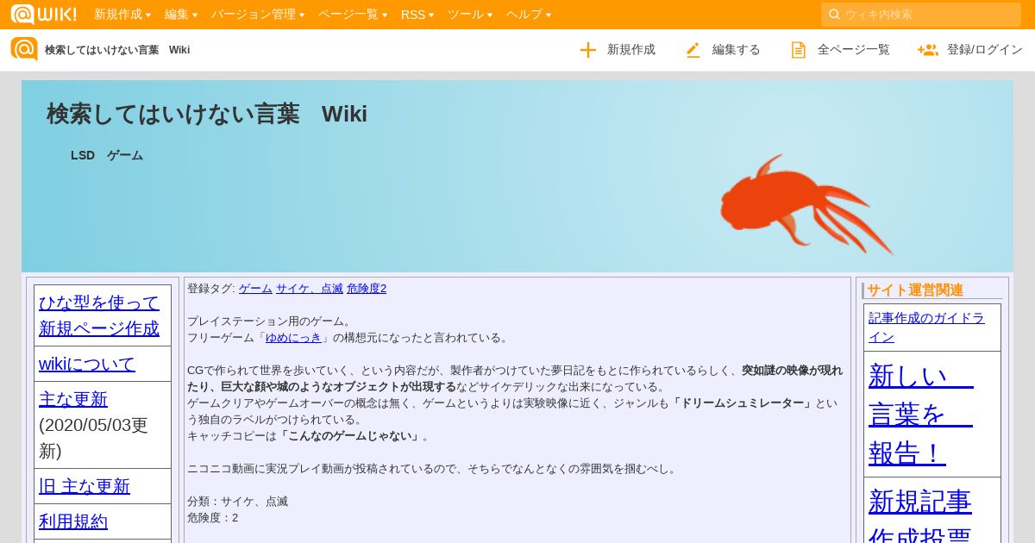Click the ゲーム tag link

(x=255, y=289)
